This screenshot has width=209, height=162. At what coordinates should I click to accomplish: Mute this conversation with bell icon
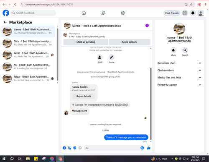[x=173, y=50]
